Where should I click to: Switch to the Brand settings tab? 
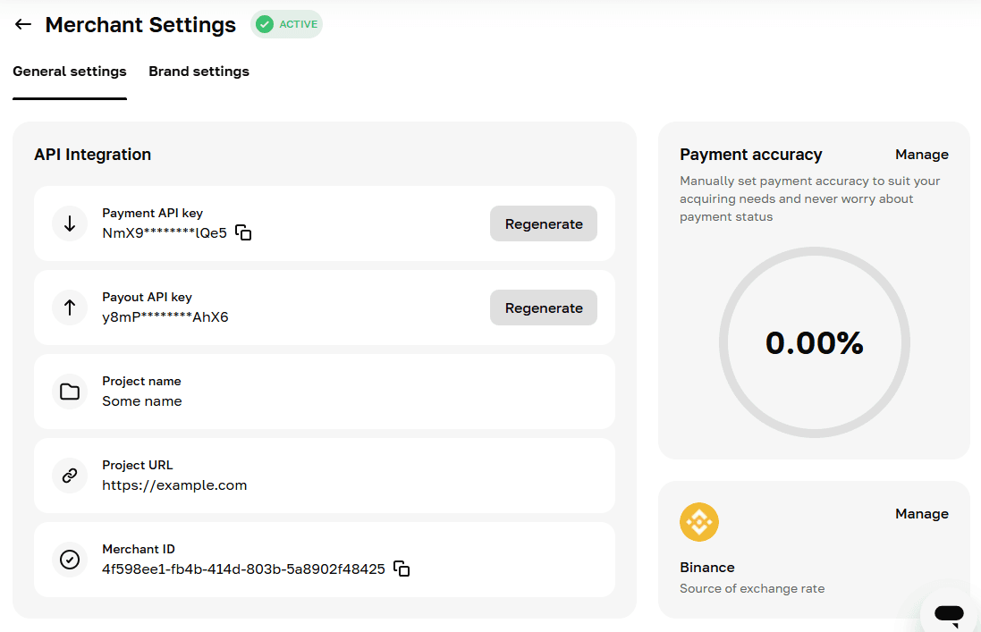point(199,72)
